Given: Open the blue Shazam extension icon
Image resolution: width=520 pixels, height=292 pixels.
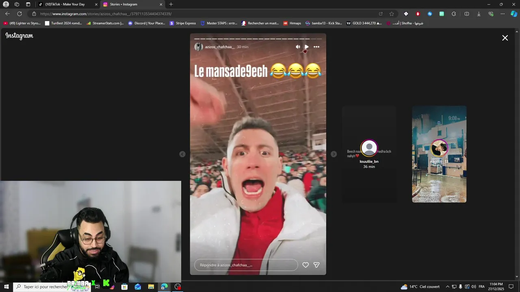Looking at the screenshot, I should point(430,14).
